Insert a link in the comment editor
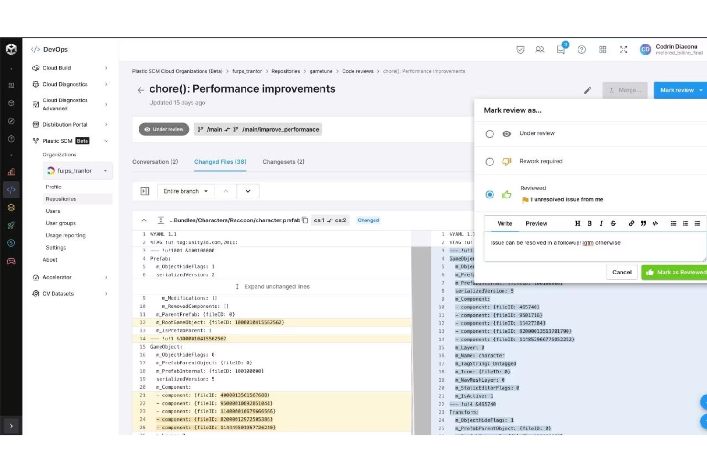This screenshot has width=707, height=472. coord(631,223)
